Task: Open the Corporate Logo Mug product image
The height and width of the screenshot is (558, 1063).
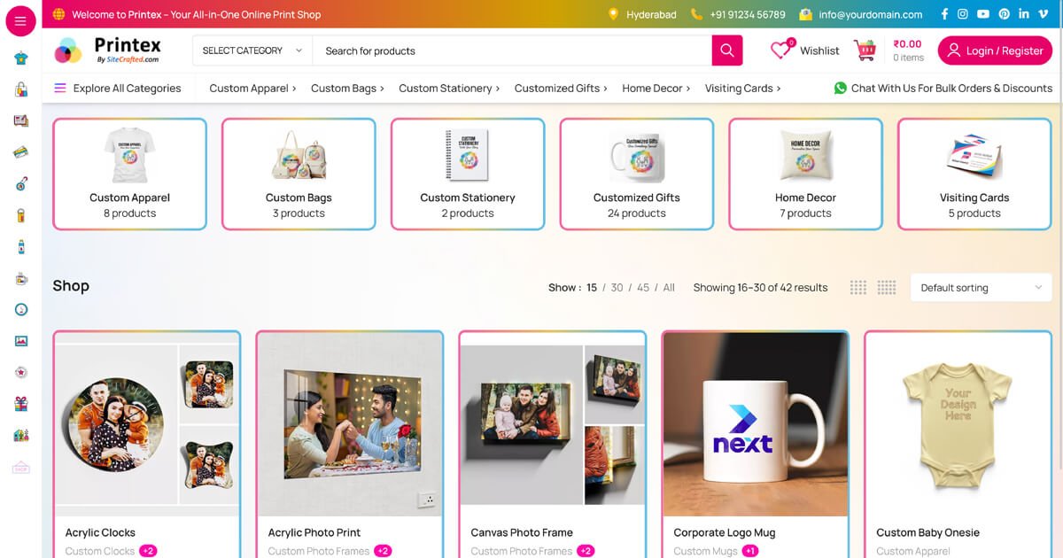Action: pos(756,423)
